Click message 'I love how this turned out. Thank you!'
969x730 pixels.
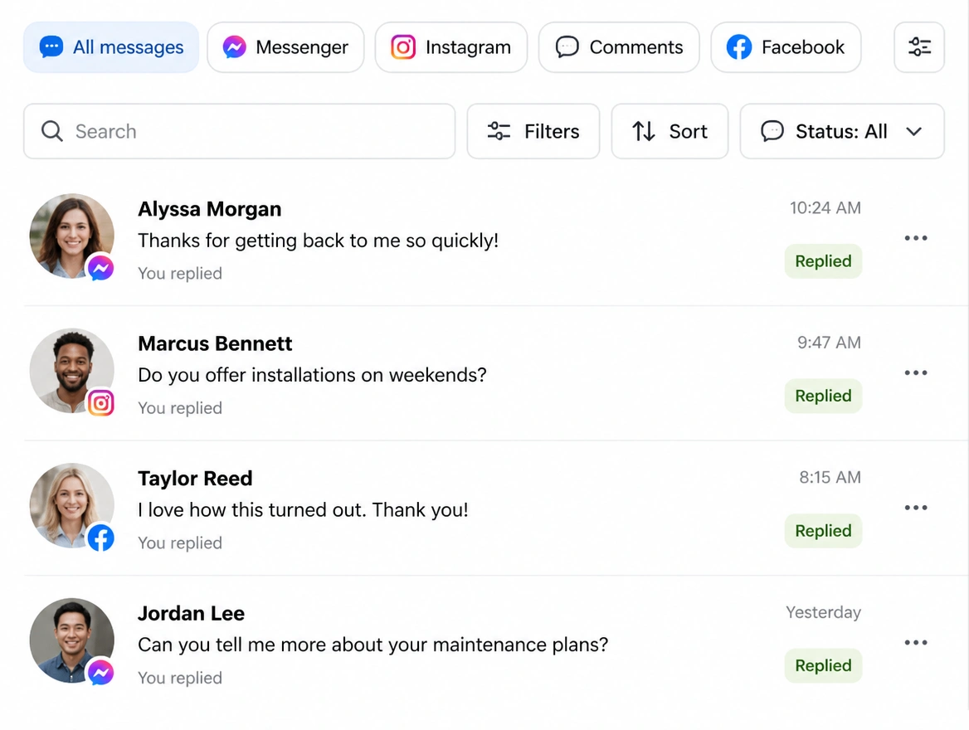(x=303, y=510)
